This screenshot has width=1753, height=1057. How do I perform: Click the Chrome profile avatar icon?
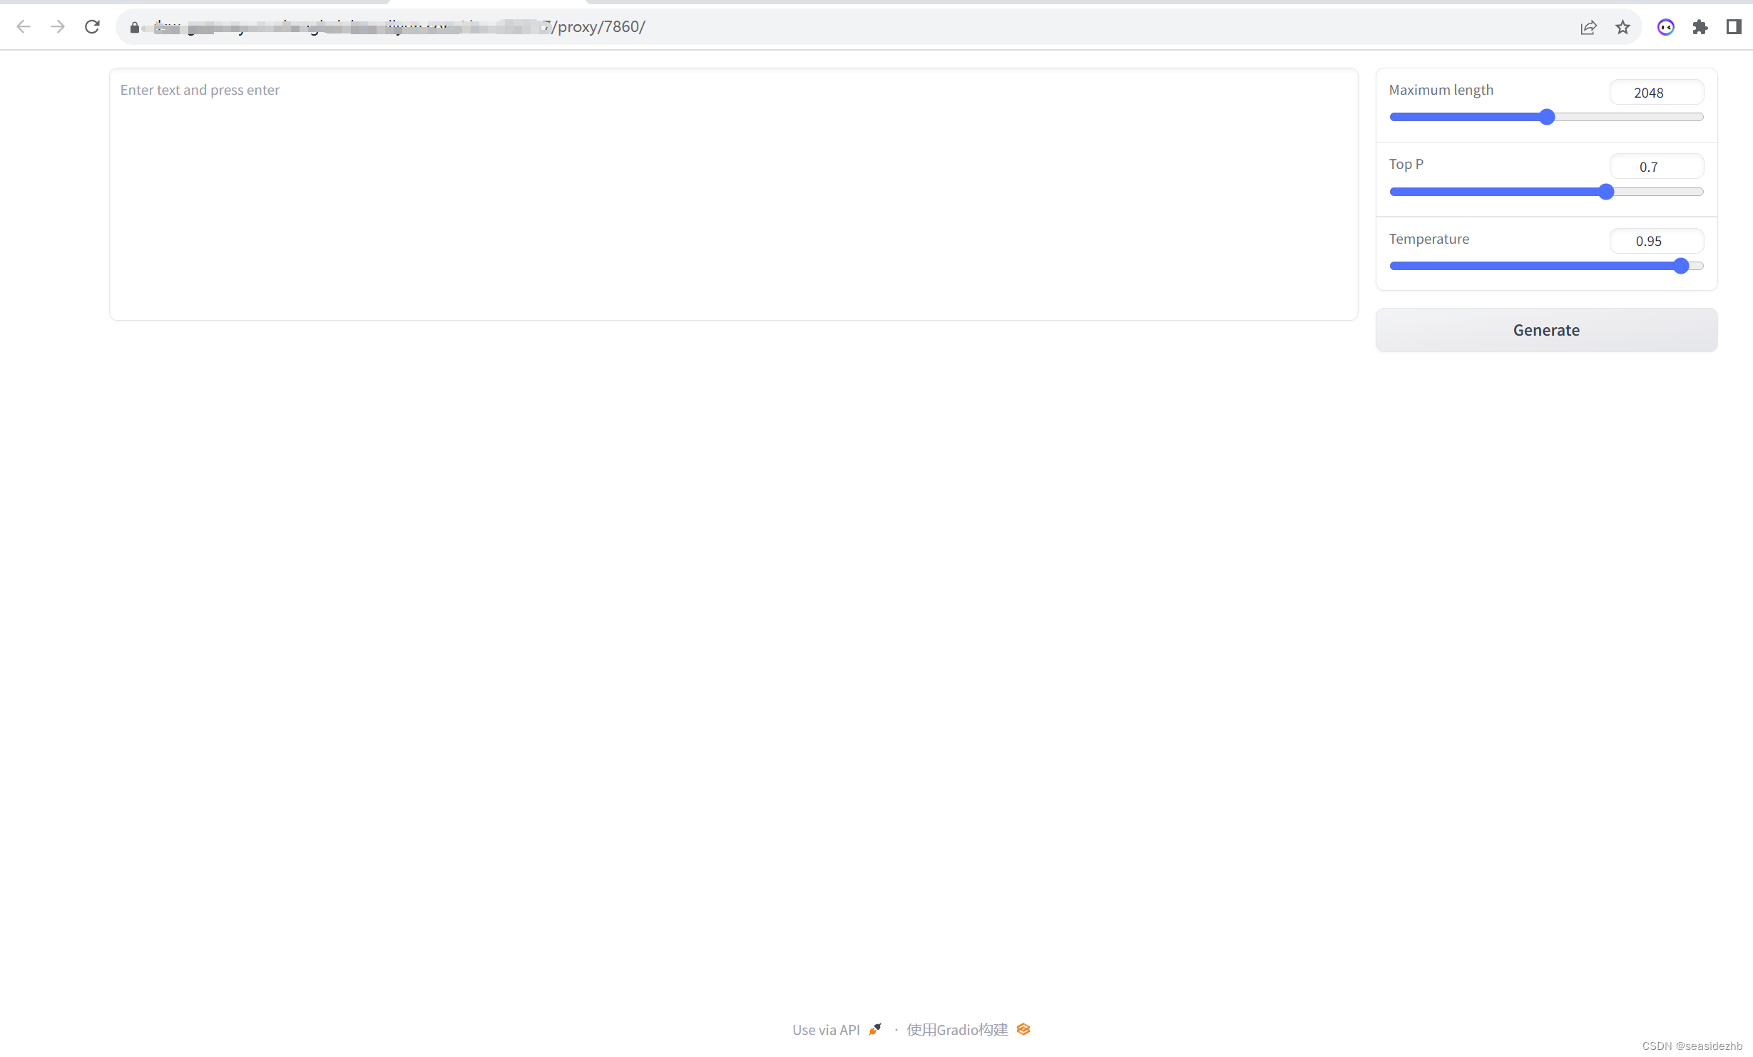(1667, 26)
